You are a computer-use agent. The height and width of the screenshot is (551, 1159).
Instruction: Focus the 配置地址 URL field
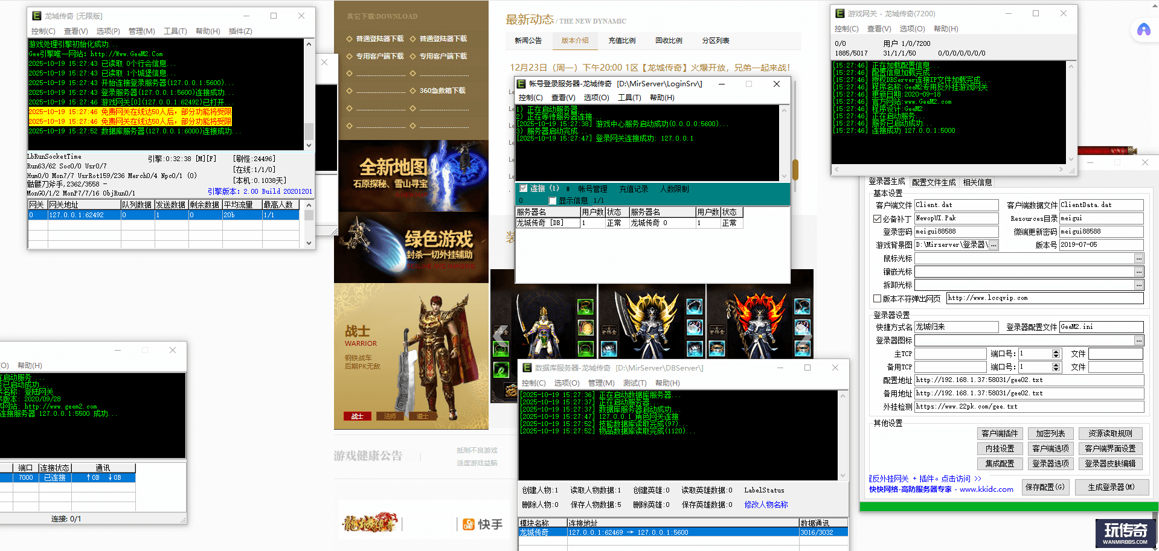point(1029,380)
